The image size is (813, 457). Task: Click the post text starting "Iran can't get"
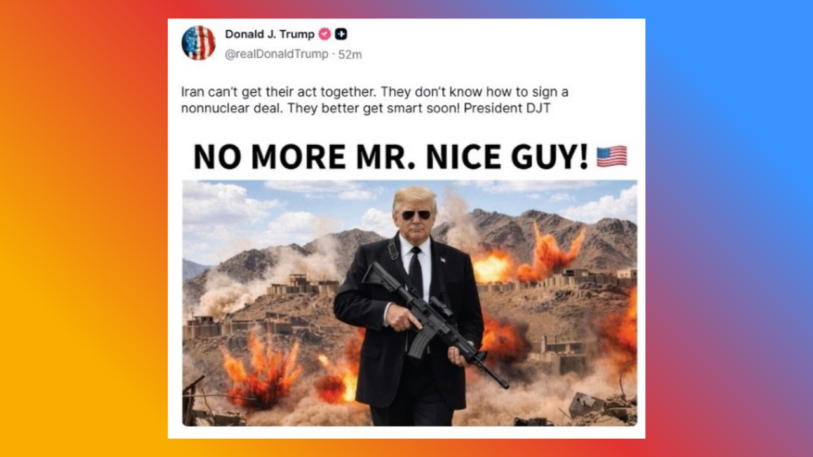coord(375,100)
